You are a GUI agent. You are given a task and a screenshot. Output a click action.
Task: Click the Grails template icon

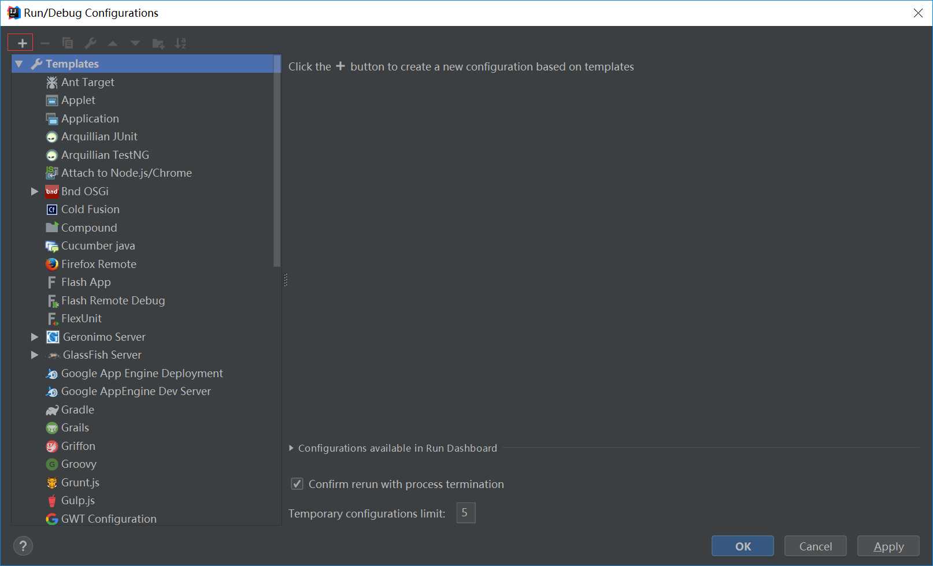point(52,428)
